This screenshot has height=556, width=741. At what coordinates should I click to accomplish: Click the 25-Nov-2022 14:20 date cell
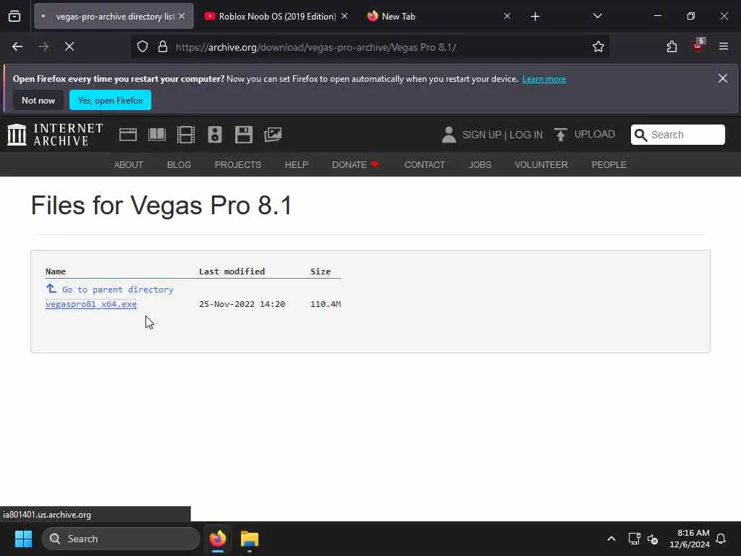(242, 304)
